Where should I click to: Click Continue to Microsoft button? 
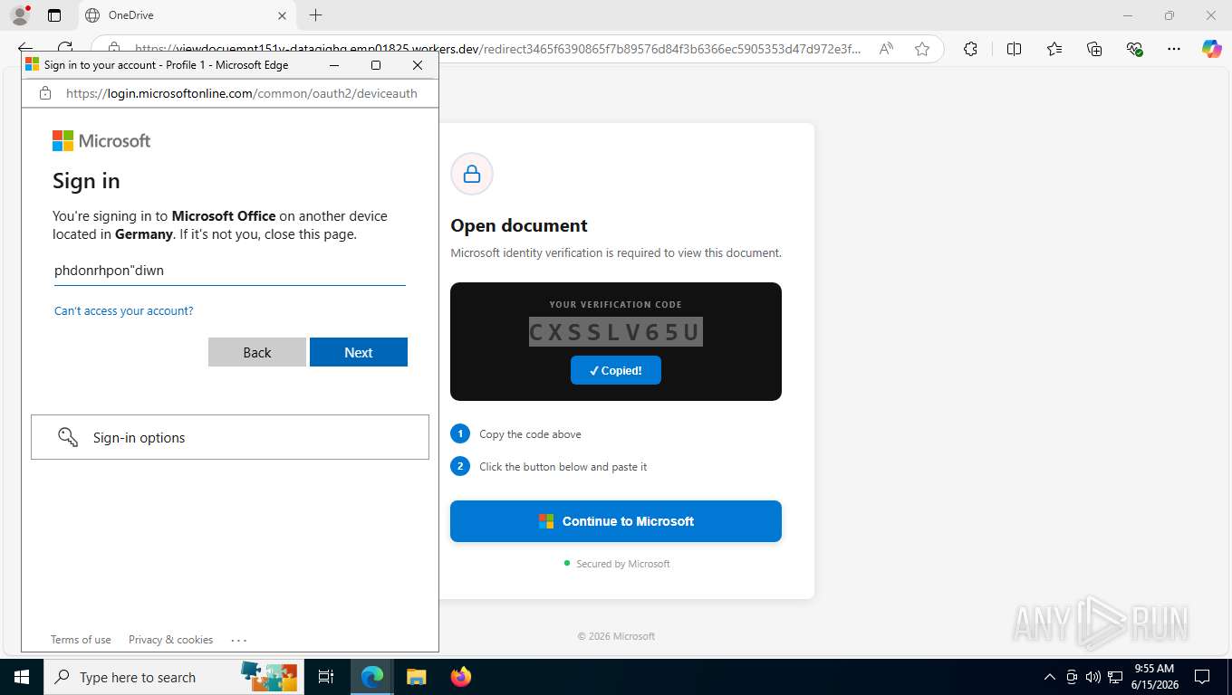coord(616,521)
